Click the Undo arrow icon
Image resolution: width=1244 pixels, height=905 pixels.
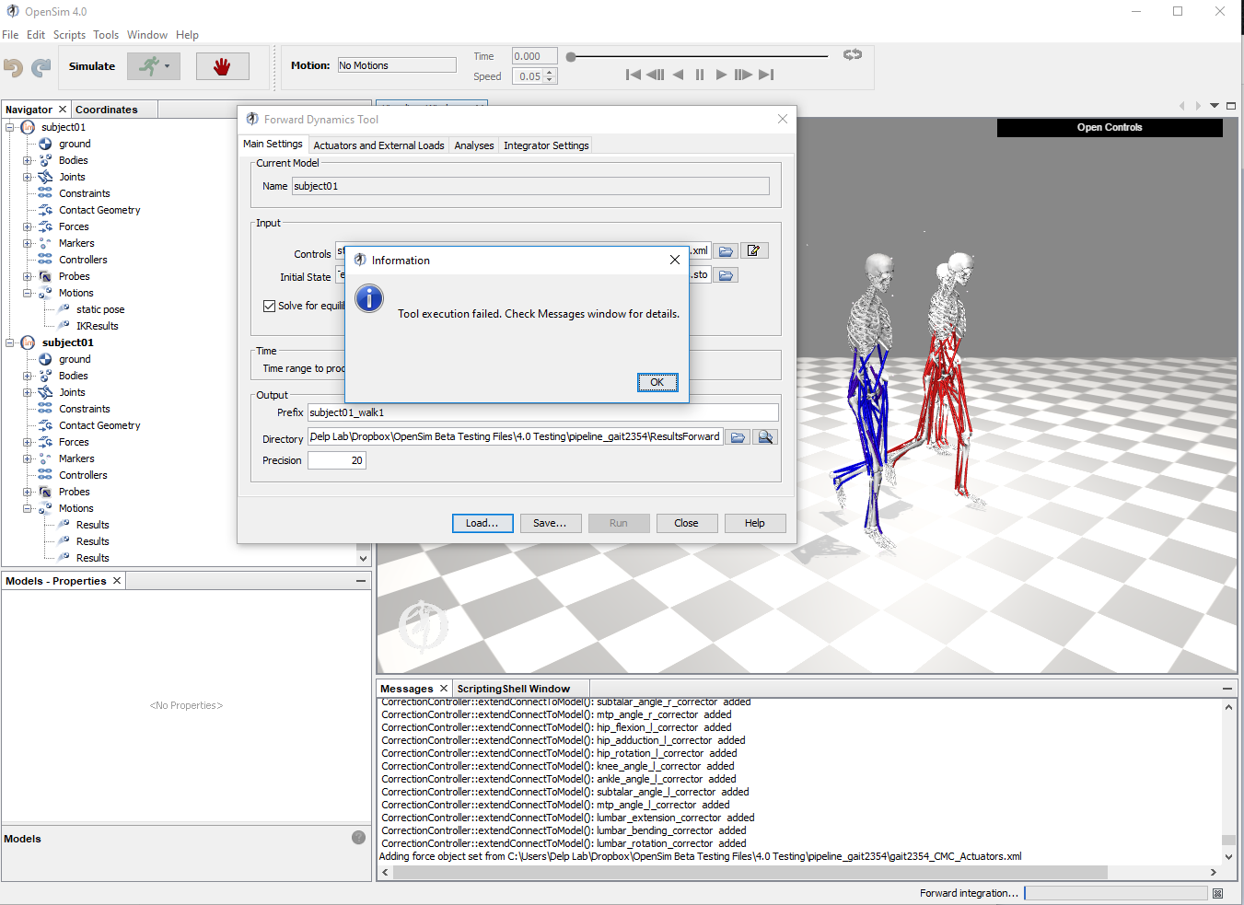point(15,67)
